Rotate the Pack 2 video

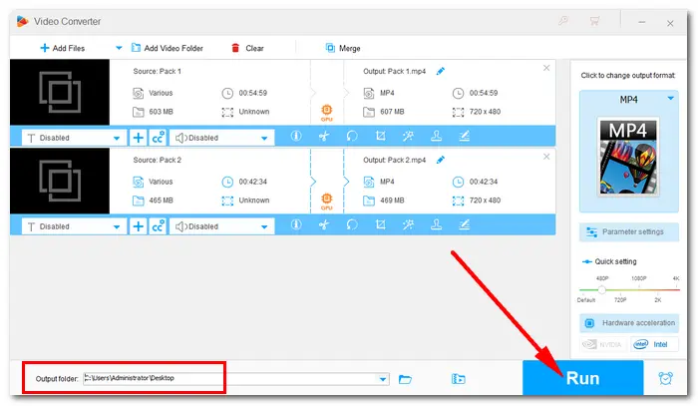pos(352,224)
